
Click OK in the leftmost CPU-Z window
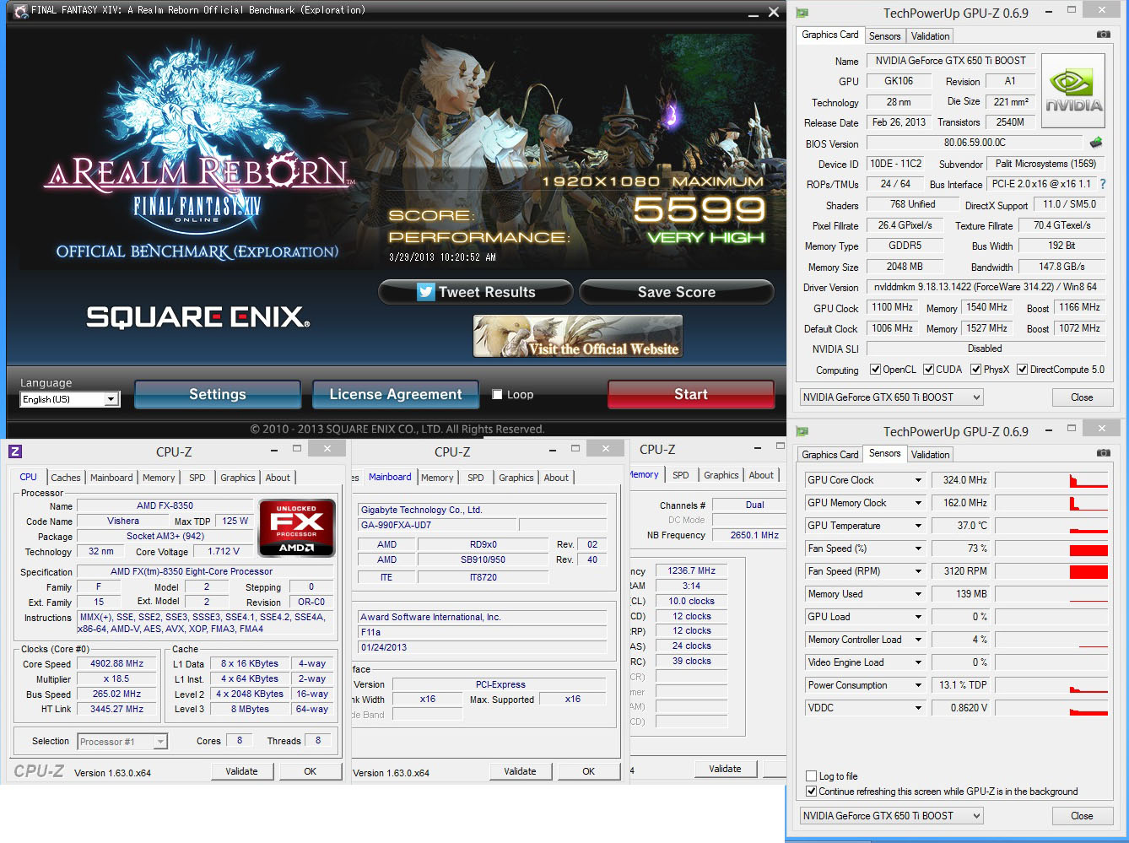pos(311,771)
